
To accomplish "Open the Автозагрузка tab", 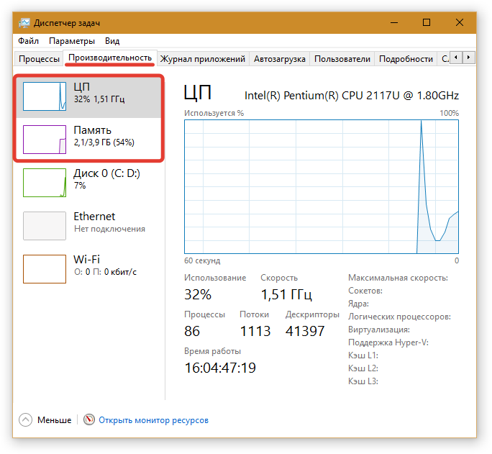I will [280, 59].
